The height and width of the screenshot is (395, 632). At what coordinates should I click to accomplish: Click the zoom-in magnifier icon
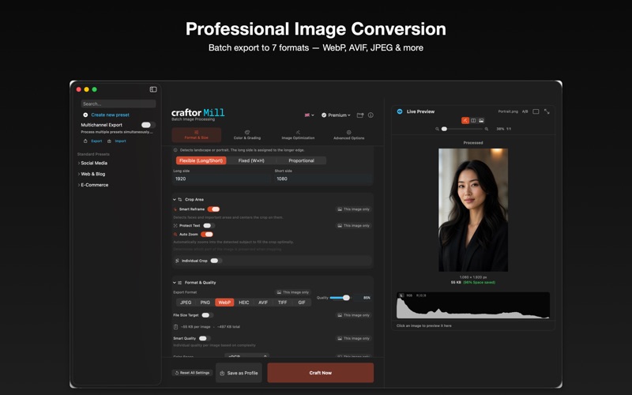[487, 129]
